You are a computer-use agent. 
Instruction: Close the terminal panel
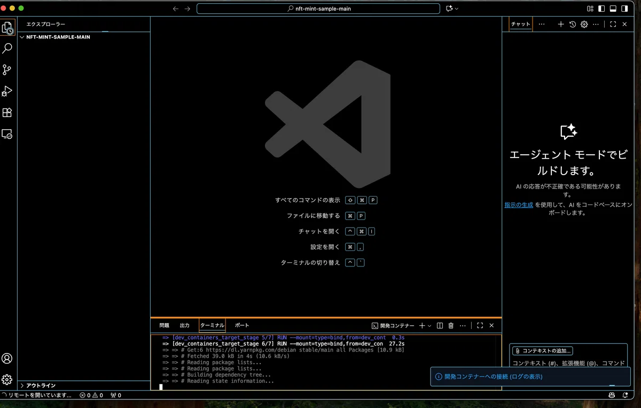click(x=491, y=325)
